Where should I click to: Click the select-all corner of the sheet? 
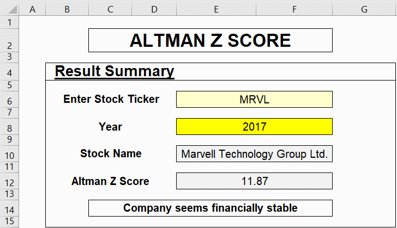(x=10, y=8)
